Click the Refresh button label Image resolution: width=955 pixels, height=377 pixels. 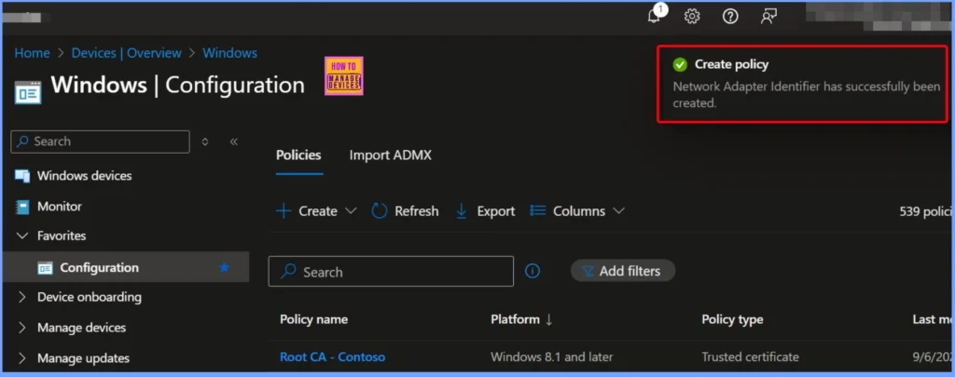pyautogui.click(x=417, y=211)
